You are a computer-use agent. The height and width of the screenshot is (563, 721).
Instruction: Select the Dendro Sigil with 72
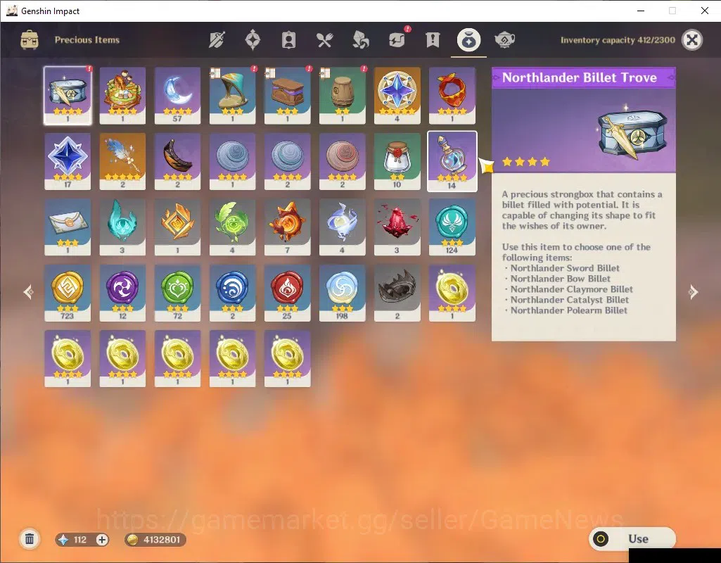pyautogui.click(x=177, y=293)
